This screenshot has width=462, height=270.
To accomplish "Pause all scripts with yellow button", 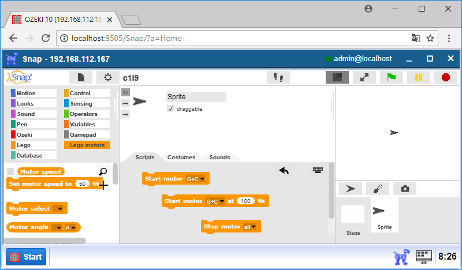I will click(x=418, y=77).
